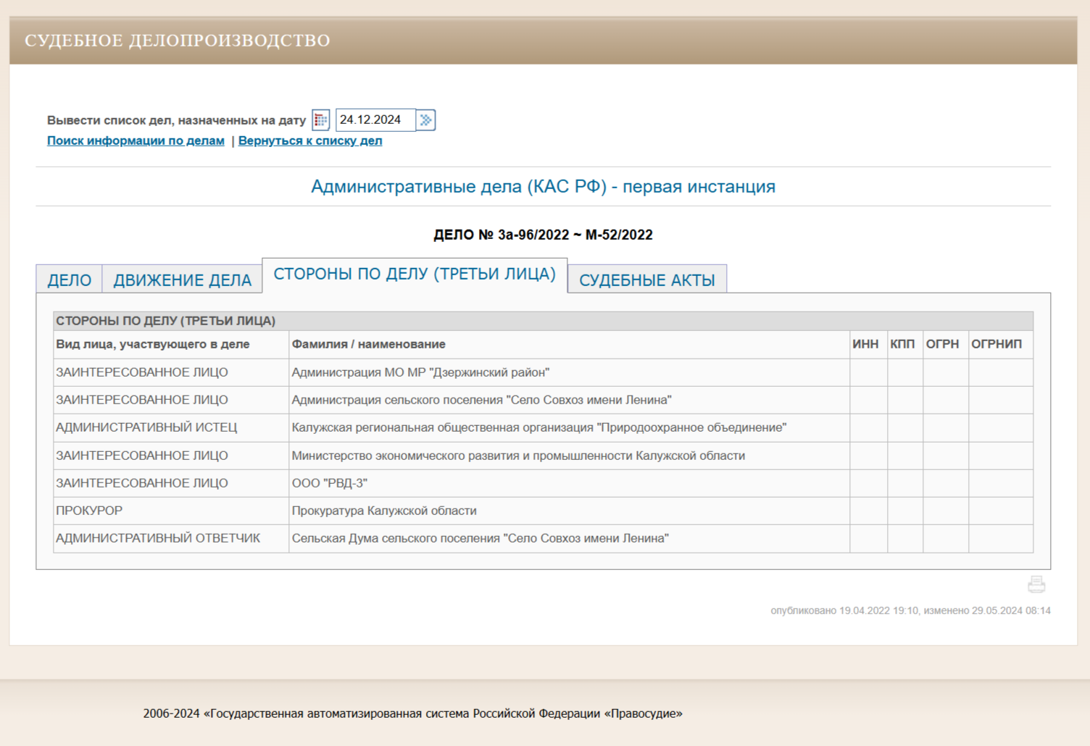The width and height of the screenshot is (1090, 746).
Task: Click the case number 3а-96/2022 heading
Action: (x=543, y=235)
